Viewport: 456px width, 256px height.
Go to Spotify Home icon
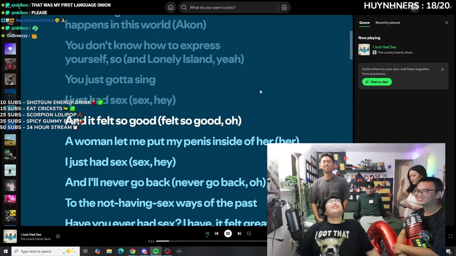tap(171, 7)
